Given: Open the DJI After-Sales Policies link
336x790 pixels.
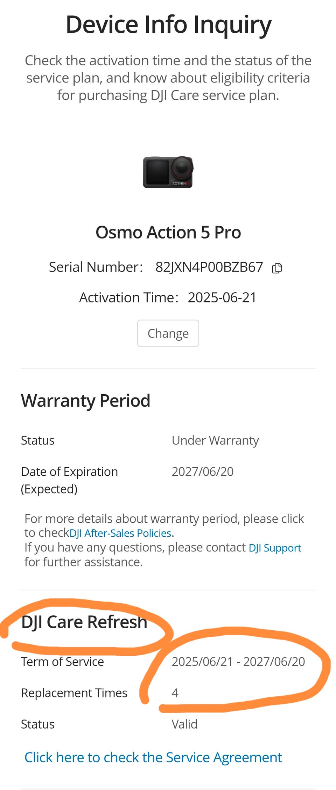Looking at the screenshot, I should (x=120, y=533).
